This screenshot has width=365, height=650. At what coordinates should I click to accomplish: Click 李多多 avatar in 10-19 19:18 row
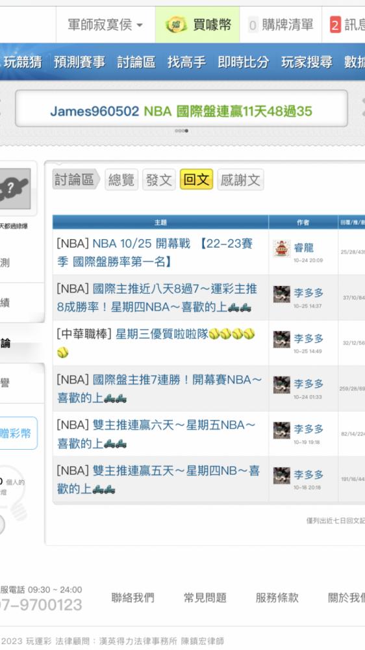282,430
